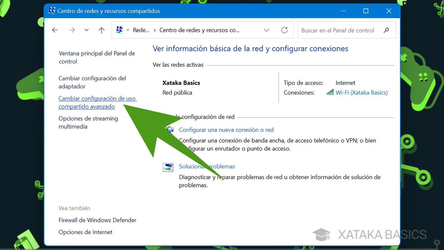Open the address bar dropdown arrow
The width and height of the screenshot is (444, 250).
(x=267, y=30)
